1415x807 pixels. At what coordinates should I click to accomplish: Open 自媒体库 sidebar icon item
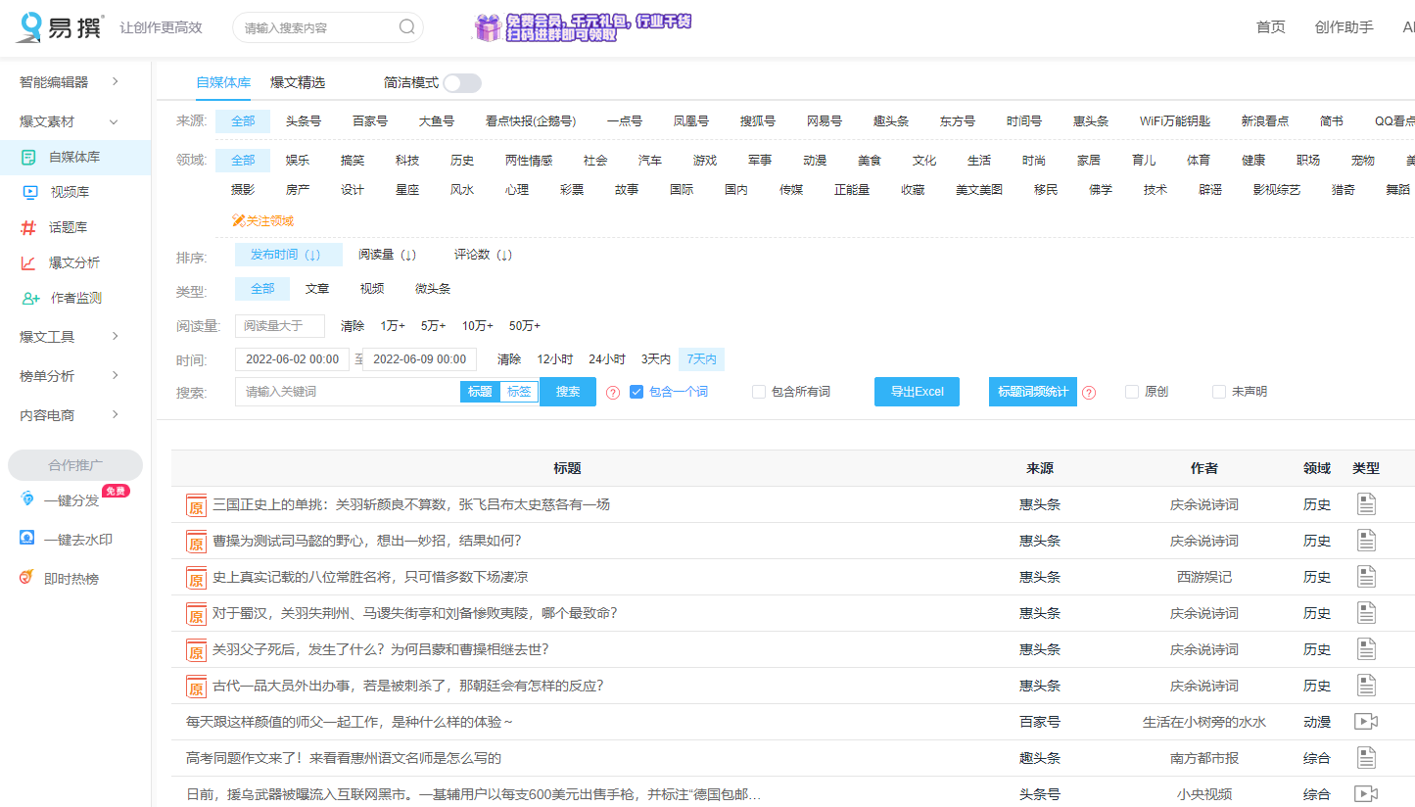[29, 157]
